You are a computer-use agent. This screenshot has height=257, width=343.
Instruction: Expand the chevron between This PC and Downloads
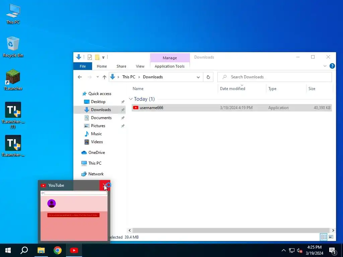click(x=139, y=77)
